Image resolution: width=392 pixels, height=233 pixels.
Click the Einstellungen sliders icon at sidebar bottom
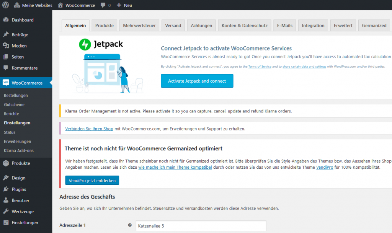pyautogui.click(x=6, y=223)
